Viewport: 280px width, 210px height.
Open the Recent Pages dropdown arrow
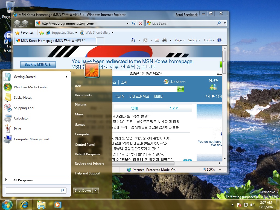point(31,24)
